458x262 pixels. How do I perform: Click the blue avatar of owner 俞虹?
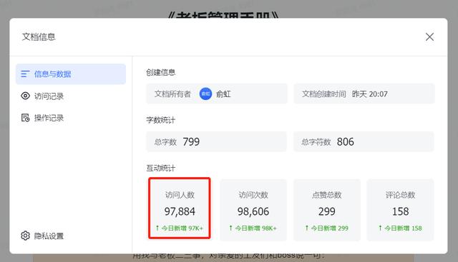point(205,94)
